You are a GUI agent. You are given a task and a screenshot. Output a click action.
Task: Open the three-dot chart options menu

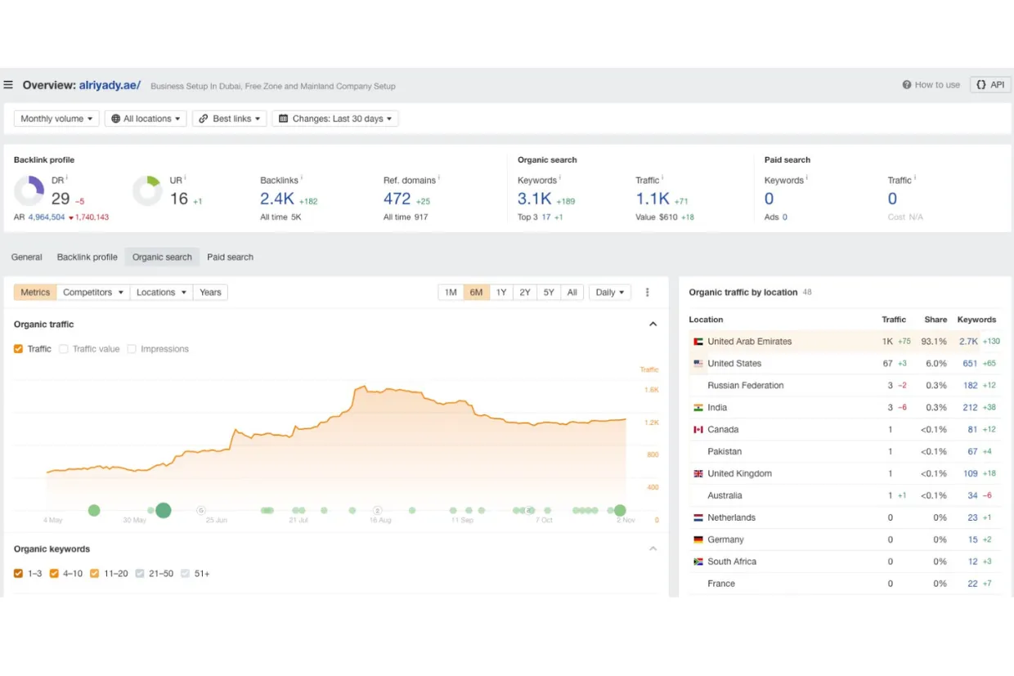click(x=648, y=293)
